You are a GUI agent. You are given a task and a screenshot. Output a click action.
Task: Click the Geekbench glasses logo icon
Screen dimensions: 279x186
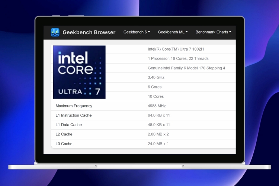[55, 32]
